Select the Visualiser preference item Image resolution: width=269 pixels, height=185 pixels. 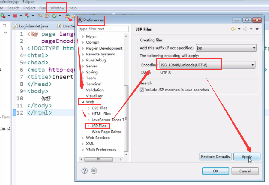click(x=94, y=96)
